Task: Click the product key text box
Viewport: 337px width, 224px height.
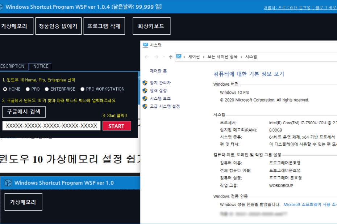Action: [51, 126]
